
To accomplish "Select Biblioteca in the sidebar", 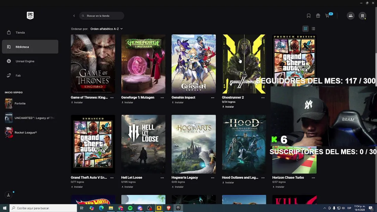I will (x=30, y=47).
